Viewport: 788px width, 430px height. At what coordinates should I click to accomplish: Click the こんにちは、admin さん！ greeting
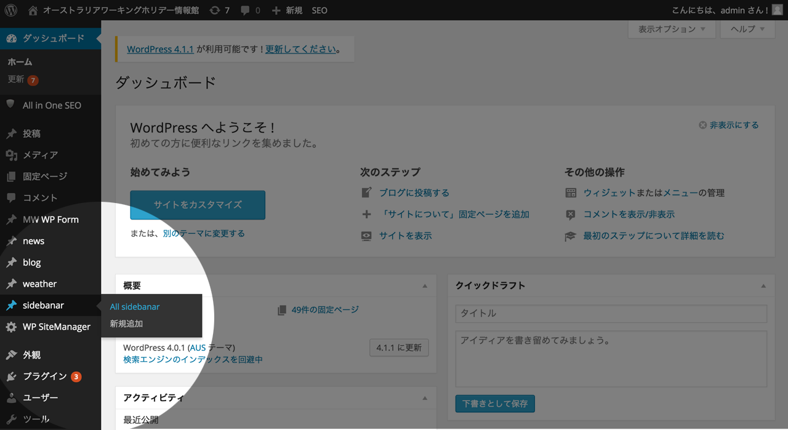720,10
